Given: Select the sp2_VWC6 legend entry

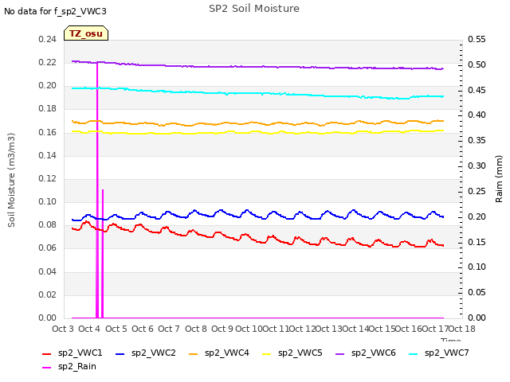Looking at the screenshot, I should 366,353.
